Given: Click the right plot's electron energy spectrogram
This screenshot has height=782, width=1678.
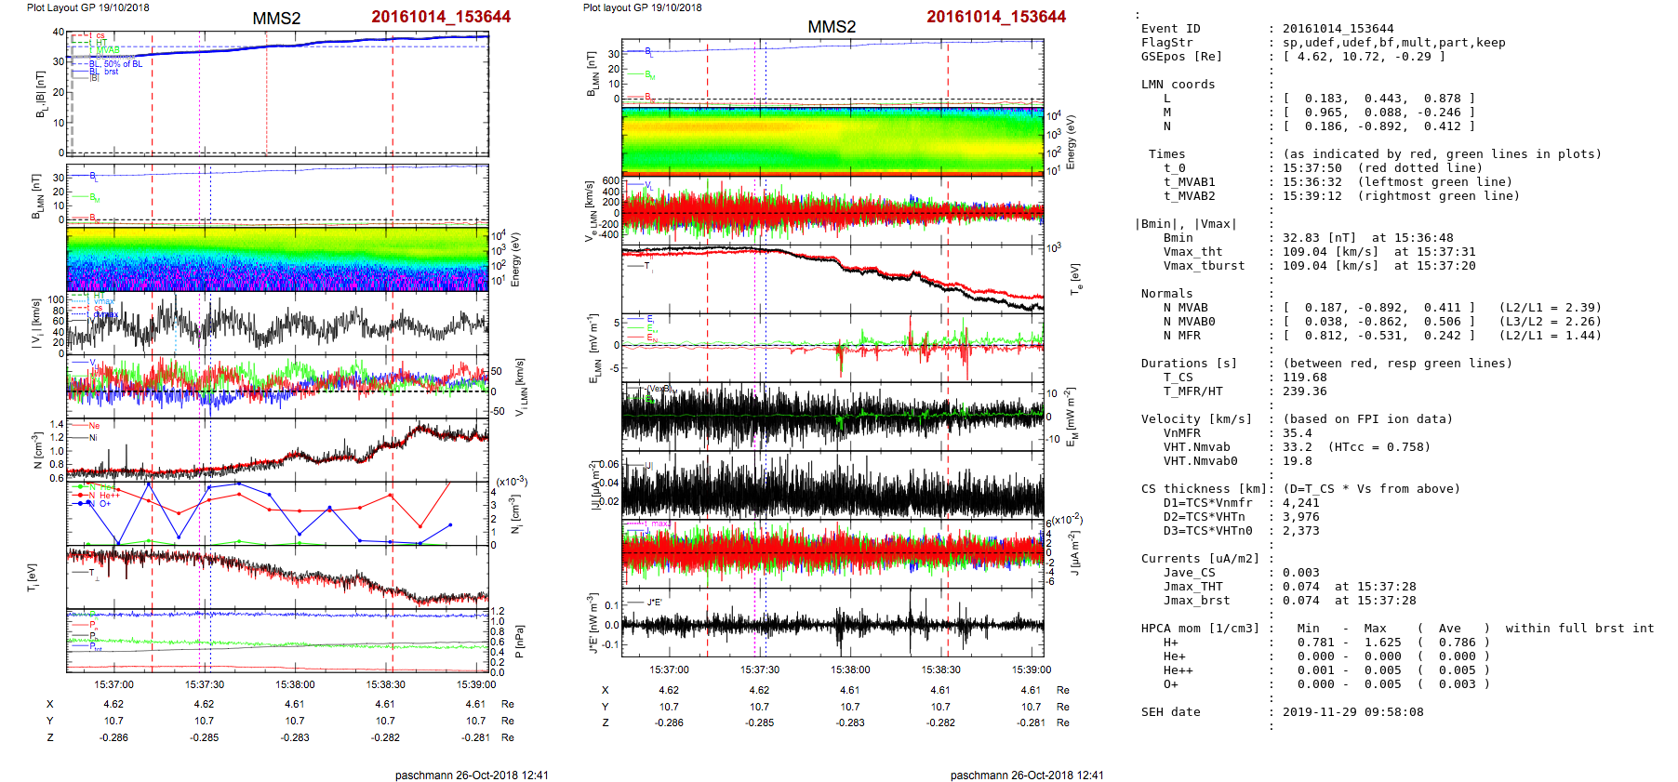Looking at the screenshot, I should click(832, 140).
